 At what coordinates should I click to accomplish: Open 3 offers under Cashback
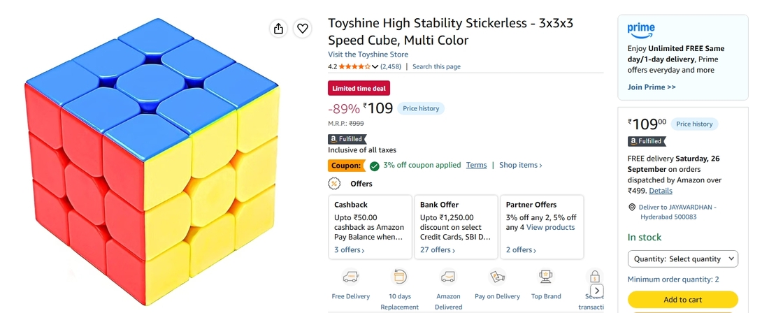pos(350,250)
